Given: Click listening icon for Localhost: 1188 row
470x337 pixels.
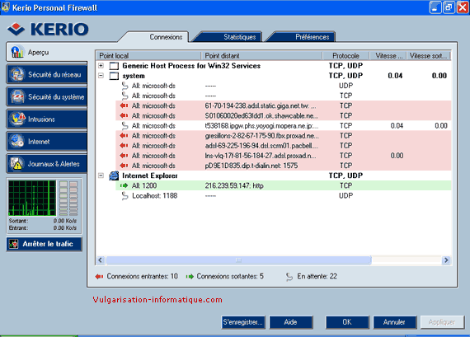Looking at the screenshot, I should [125, 196].
